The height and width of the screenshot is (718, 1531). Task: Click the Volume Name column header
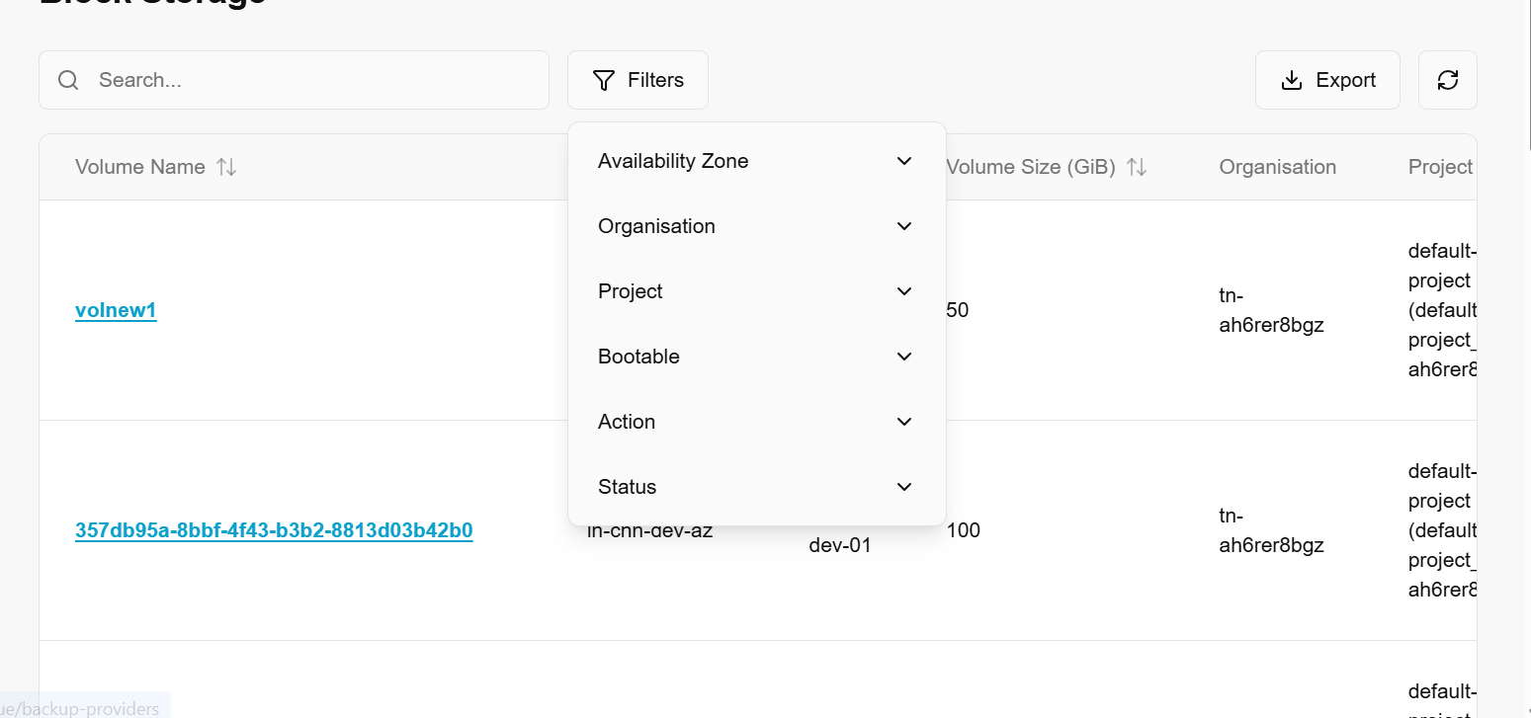(140, 167)
